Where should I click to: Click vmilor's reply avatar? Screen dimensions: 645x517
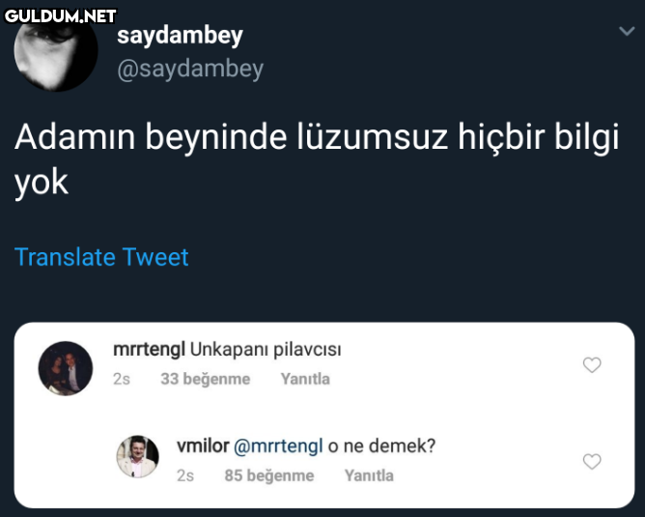137,456
